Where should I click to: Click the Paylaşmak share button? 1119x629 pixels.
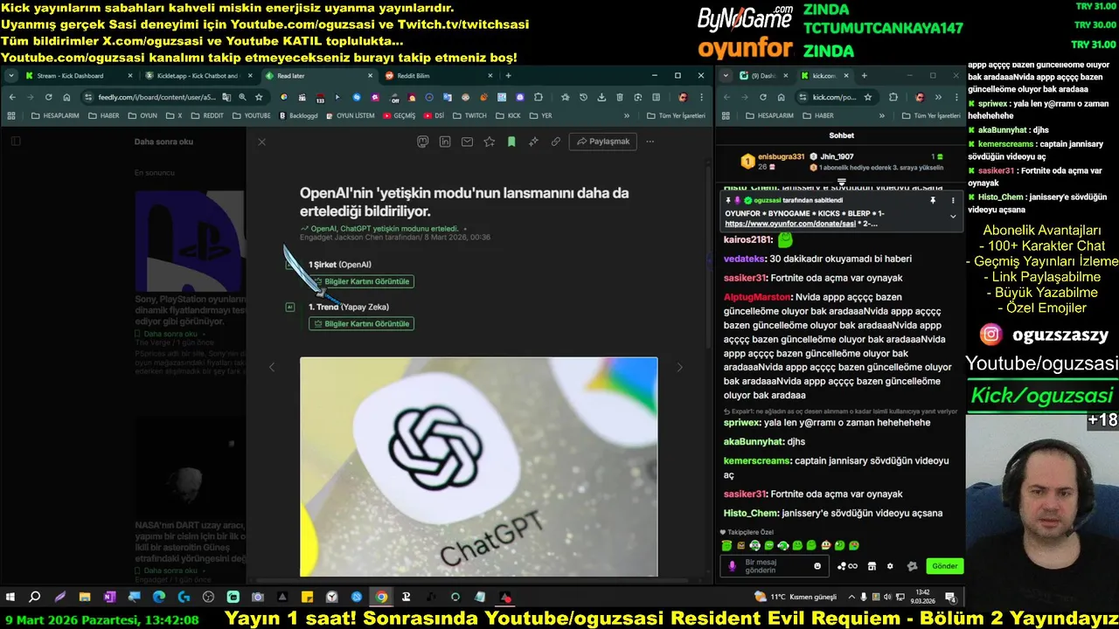pyautogui.click(x=602, y=142)
